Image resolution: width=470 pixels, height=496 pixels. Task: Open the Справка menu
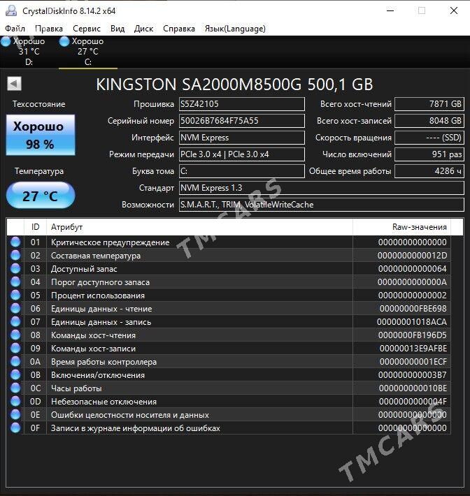(179, 29)
